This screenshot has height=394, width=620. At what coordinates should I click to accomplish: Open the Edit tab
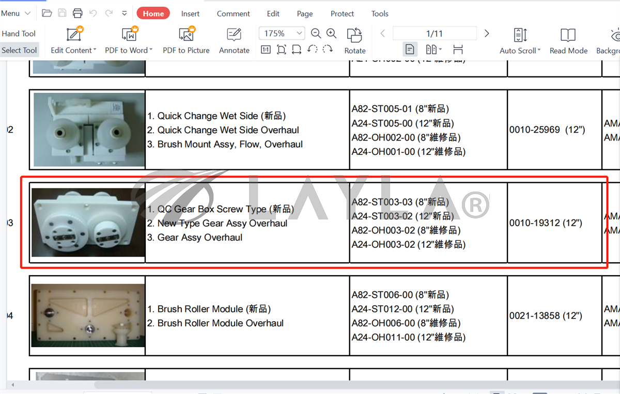[x=273, y=14]
